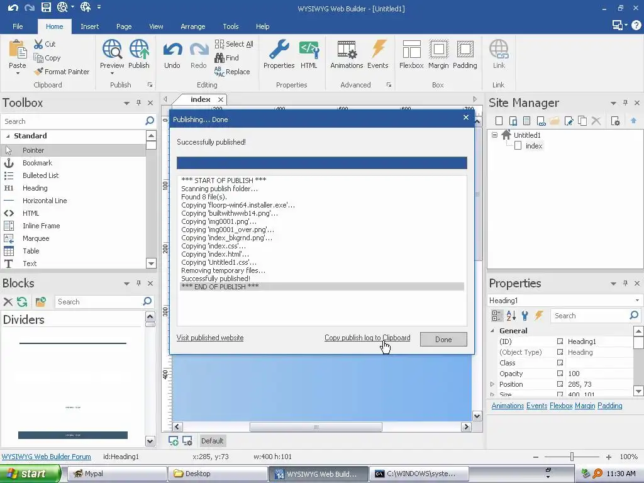Open Animations film icon

347,49
